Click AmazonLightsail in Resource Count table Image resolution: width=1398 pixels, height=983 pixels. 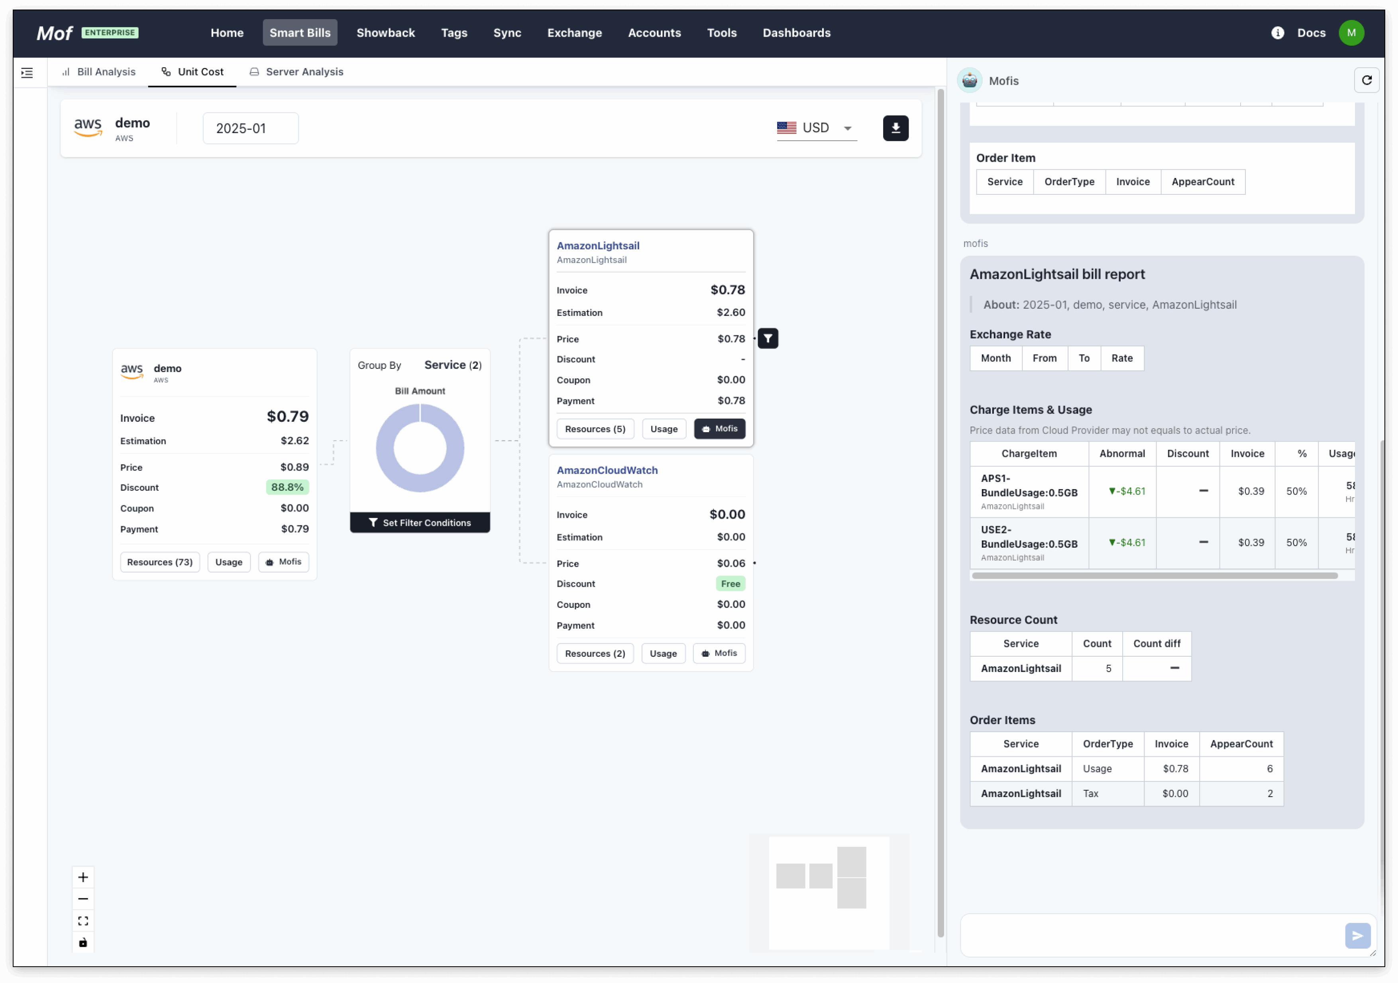pos(1021,669)
